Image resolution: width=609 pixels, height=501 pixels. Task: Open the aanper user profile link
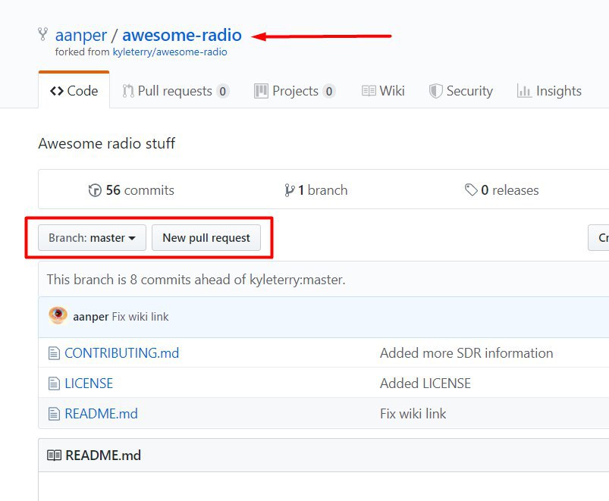point(81,36)
